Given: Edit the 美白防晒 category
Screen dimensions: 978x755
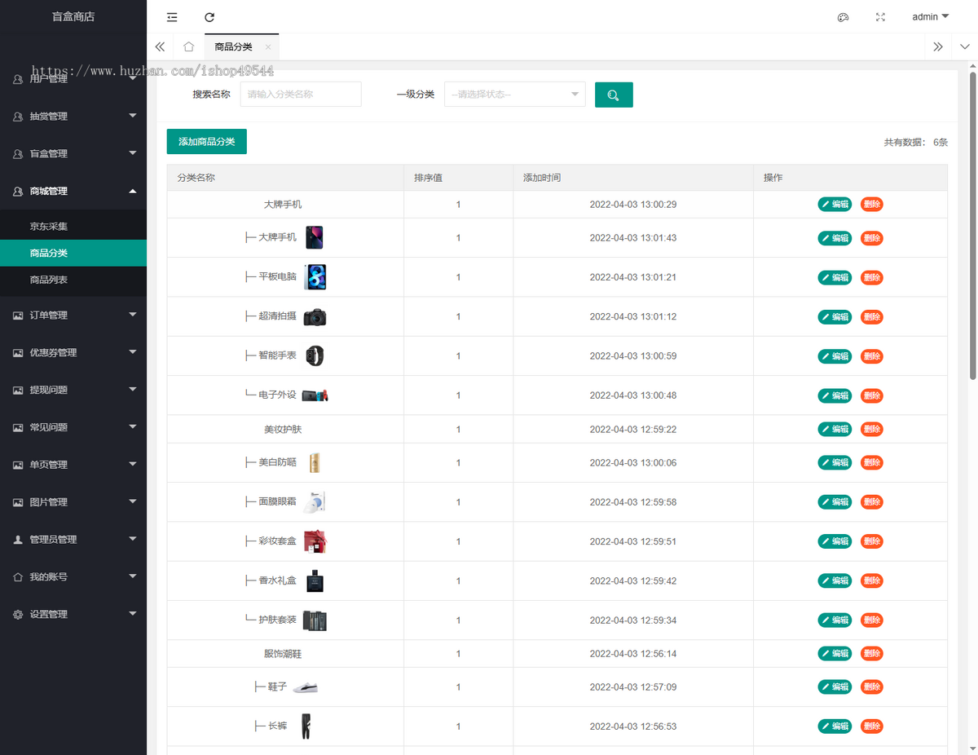Looking at the screenshot, I should [x=835, y=462].
